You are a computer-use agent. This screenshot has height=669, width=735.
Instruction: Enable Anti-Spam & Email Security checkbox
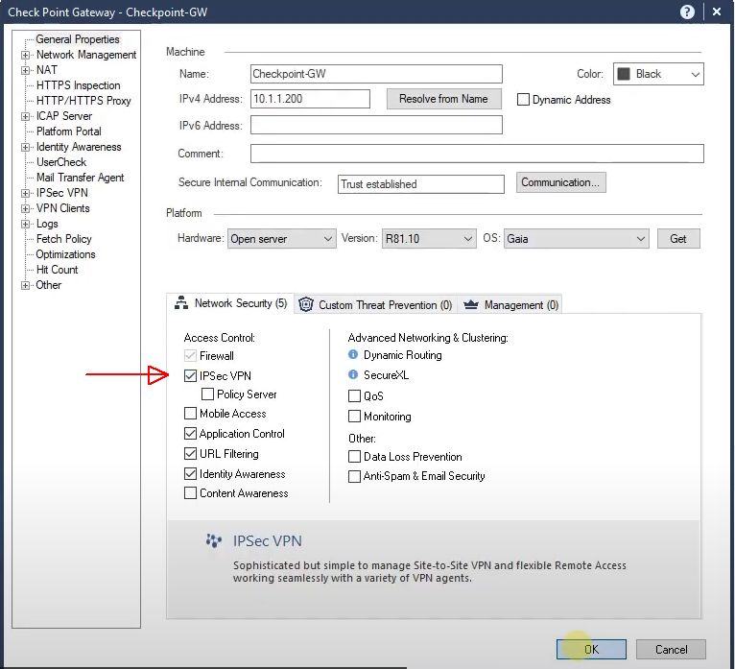(x=354, y=476)
